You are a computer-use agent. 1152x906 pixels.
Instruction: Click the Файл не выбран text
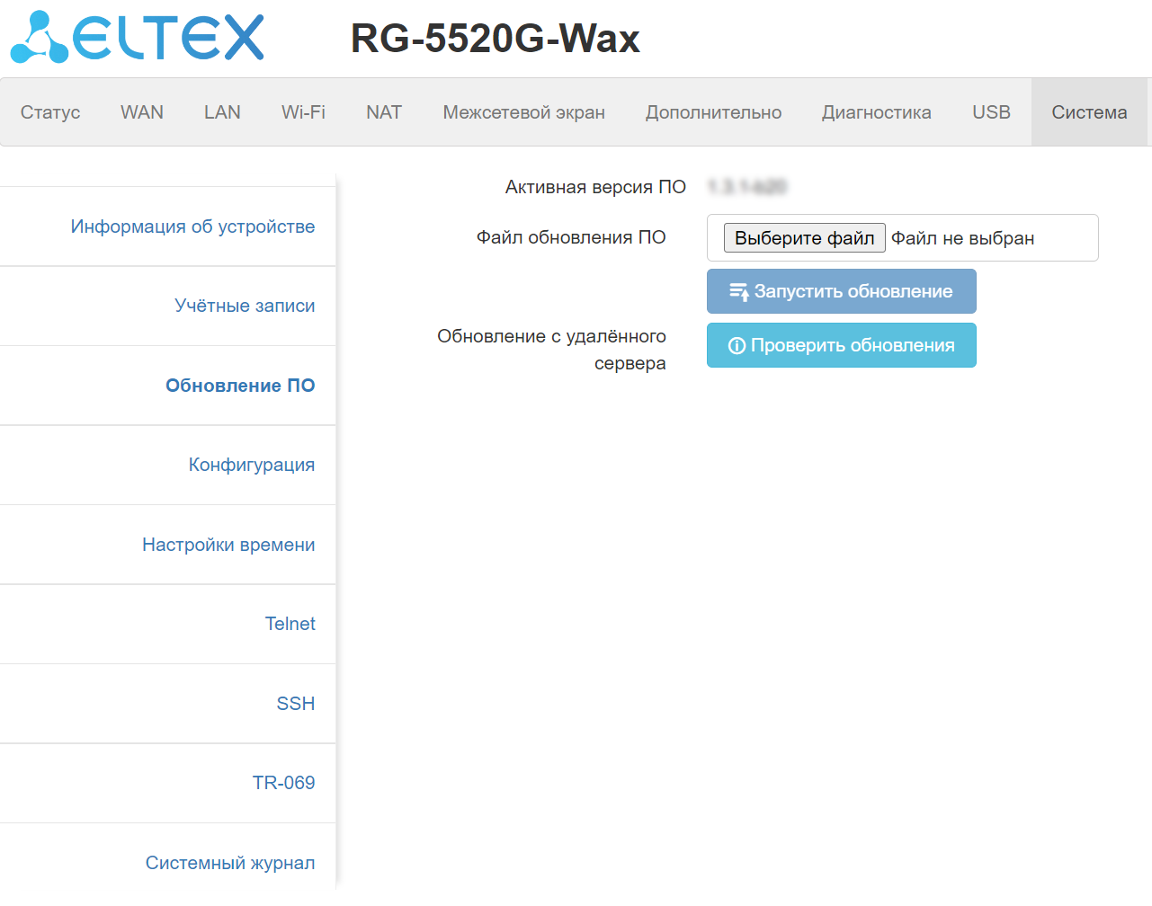click(x=963, y=238)
